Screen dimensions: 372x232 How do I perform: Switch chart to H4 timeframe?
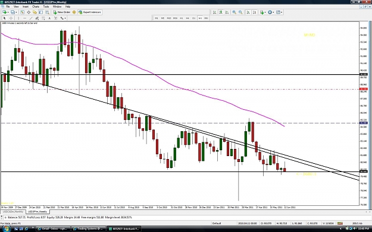(187, 18)
